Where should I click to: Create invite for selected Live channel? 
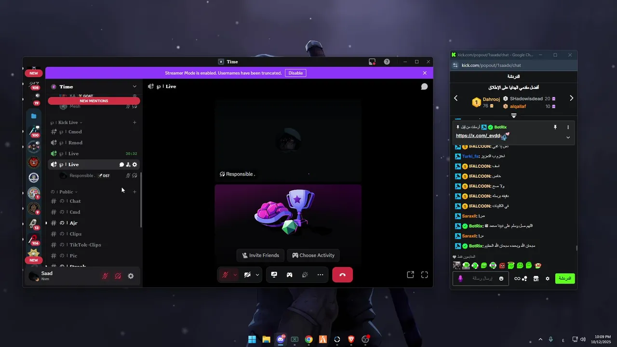coord(128,164)
